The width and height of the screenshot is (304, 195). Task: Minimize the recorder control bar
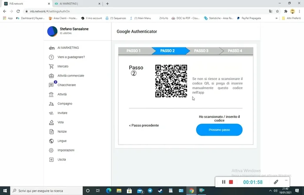[286, 180]
